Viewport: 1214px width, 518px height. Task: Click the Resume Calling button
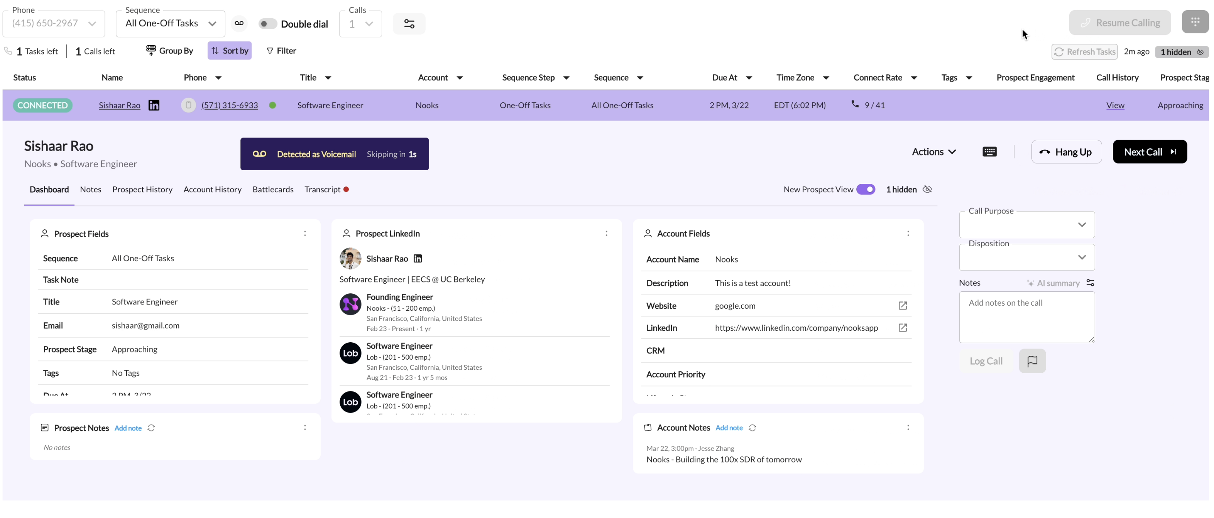pyautogui.click(x=1120, y=23)
